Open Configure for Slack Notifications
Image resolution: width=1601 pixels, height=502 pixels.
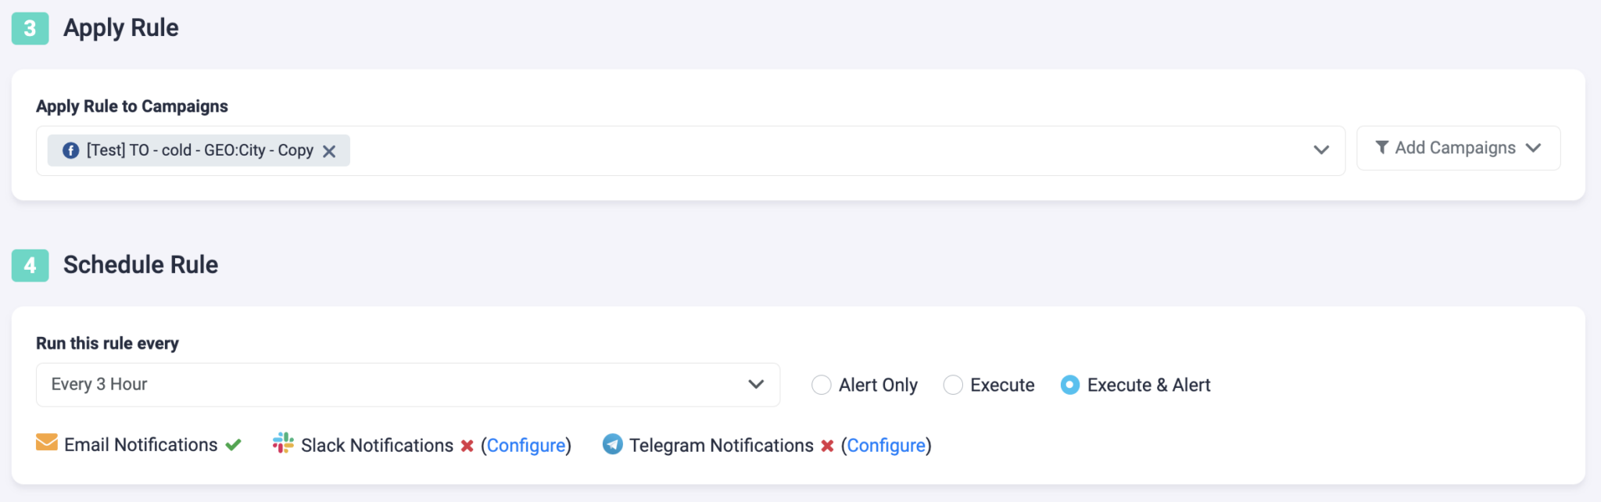(x=527, y=445)
